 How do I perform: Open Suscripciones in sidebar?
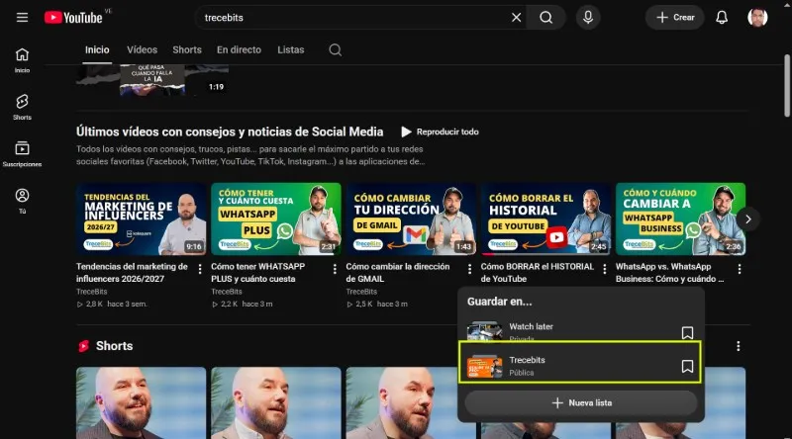tap(22, 154)
